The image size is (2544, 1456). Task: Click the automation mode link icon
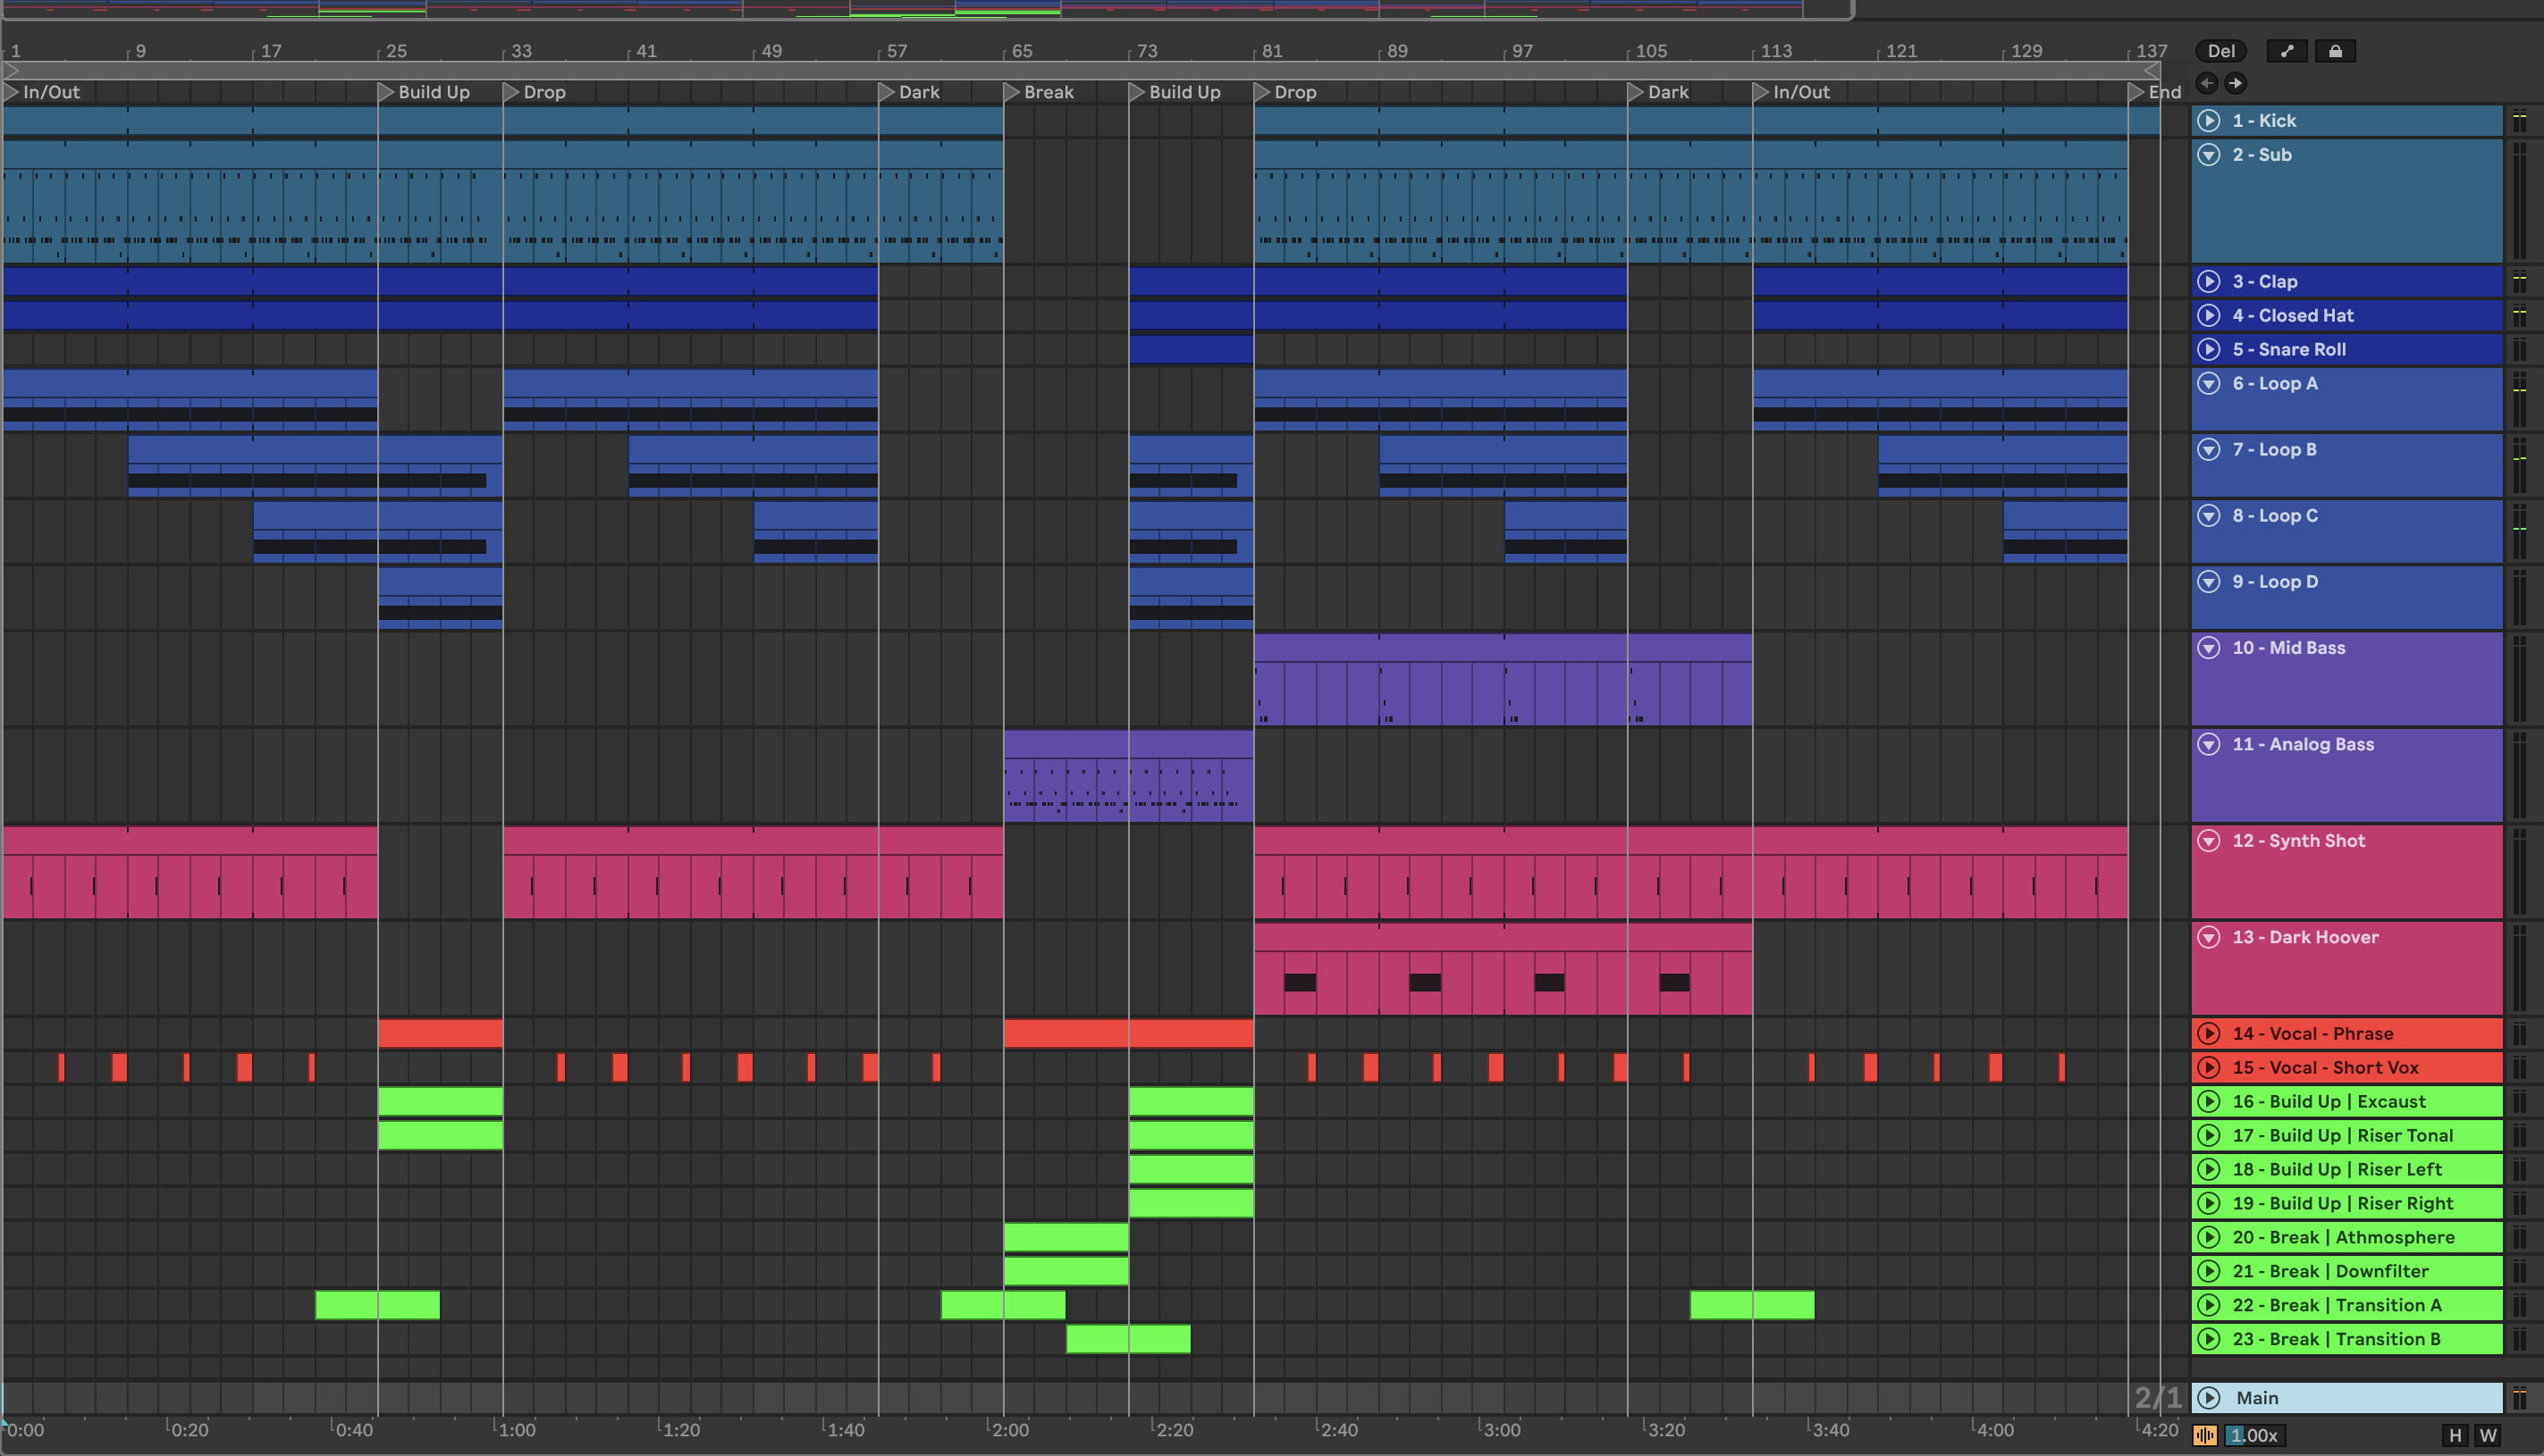click(2287, 51)
